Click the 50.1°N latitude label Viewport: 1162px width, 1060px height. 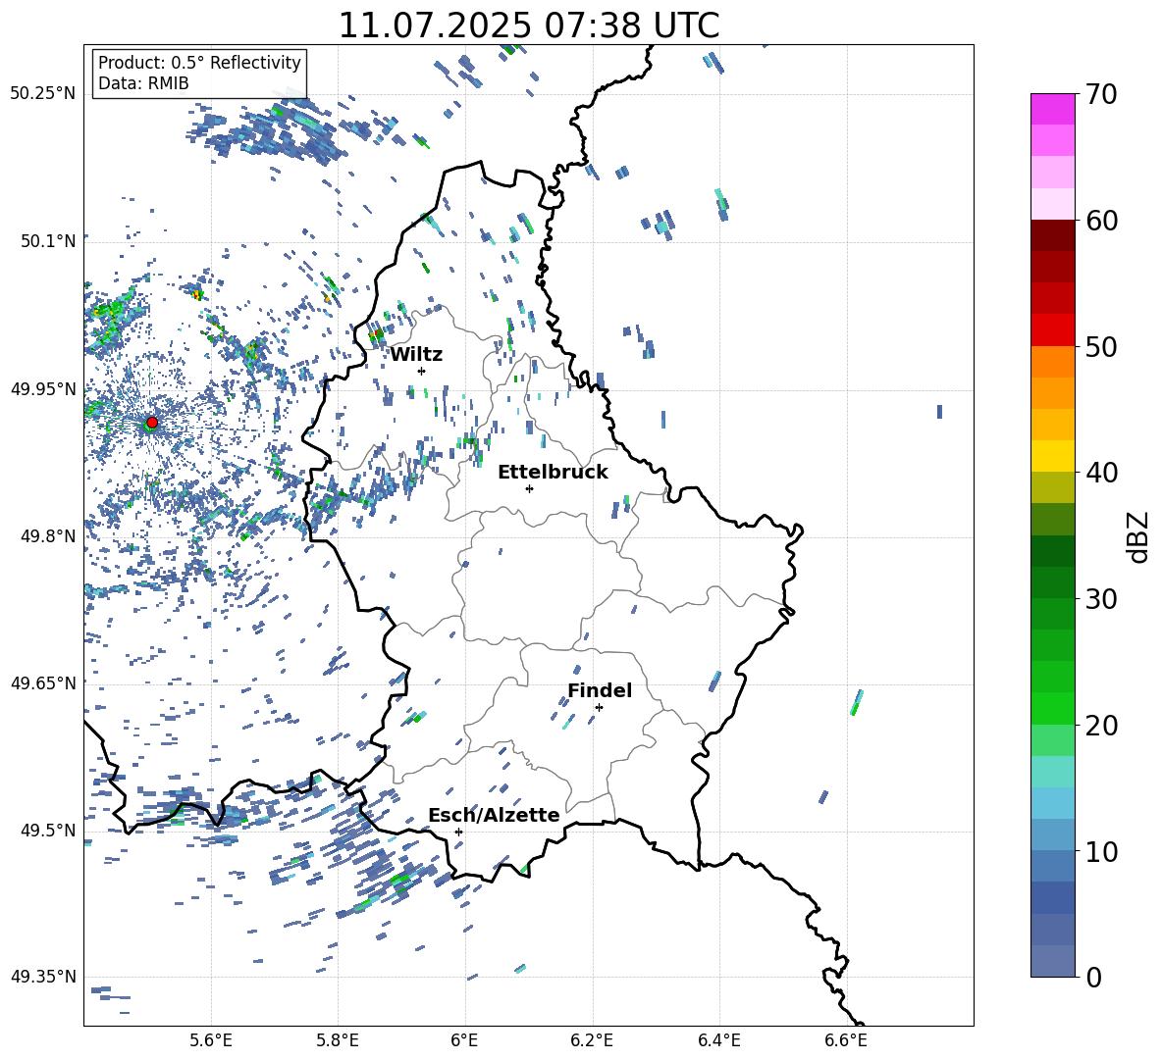[48, 241]
